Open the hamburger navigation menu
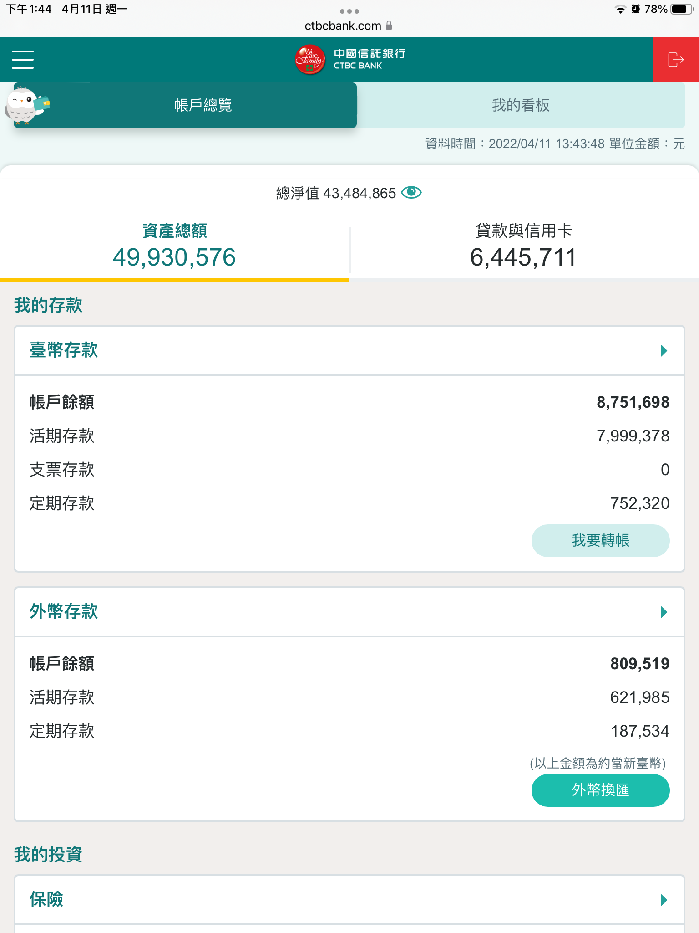Image resolution: width=699 pixels, height=933 pixels. [23, 60]
